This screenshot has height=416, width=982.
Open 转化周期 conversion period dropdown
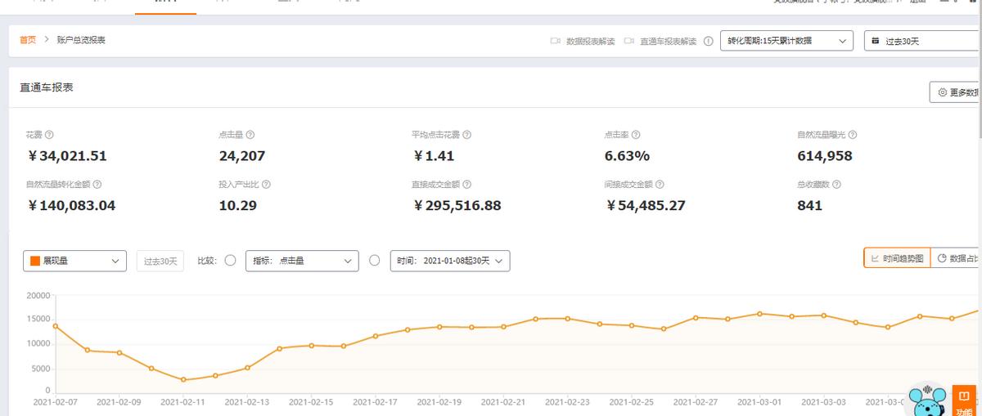tap(786, 41)
